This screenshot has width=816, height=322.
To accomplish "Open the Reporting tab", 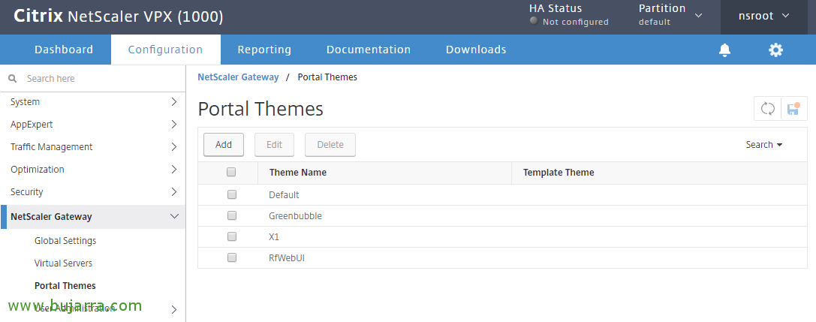I will tap(264, 50).
